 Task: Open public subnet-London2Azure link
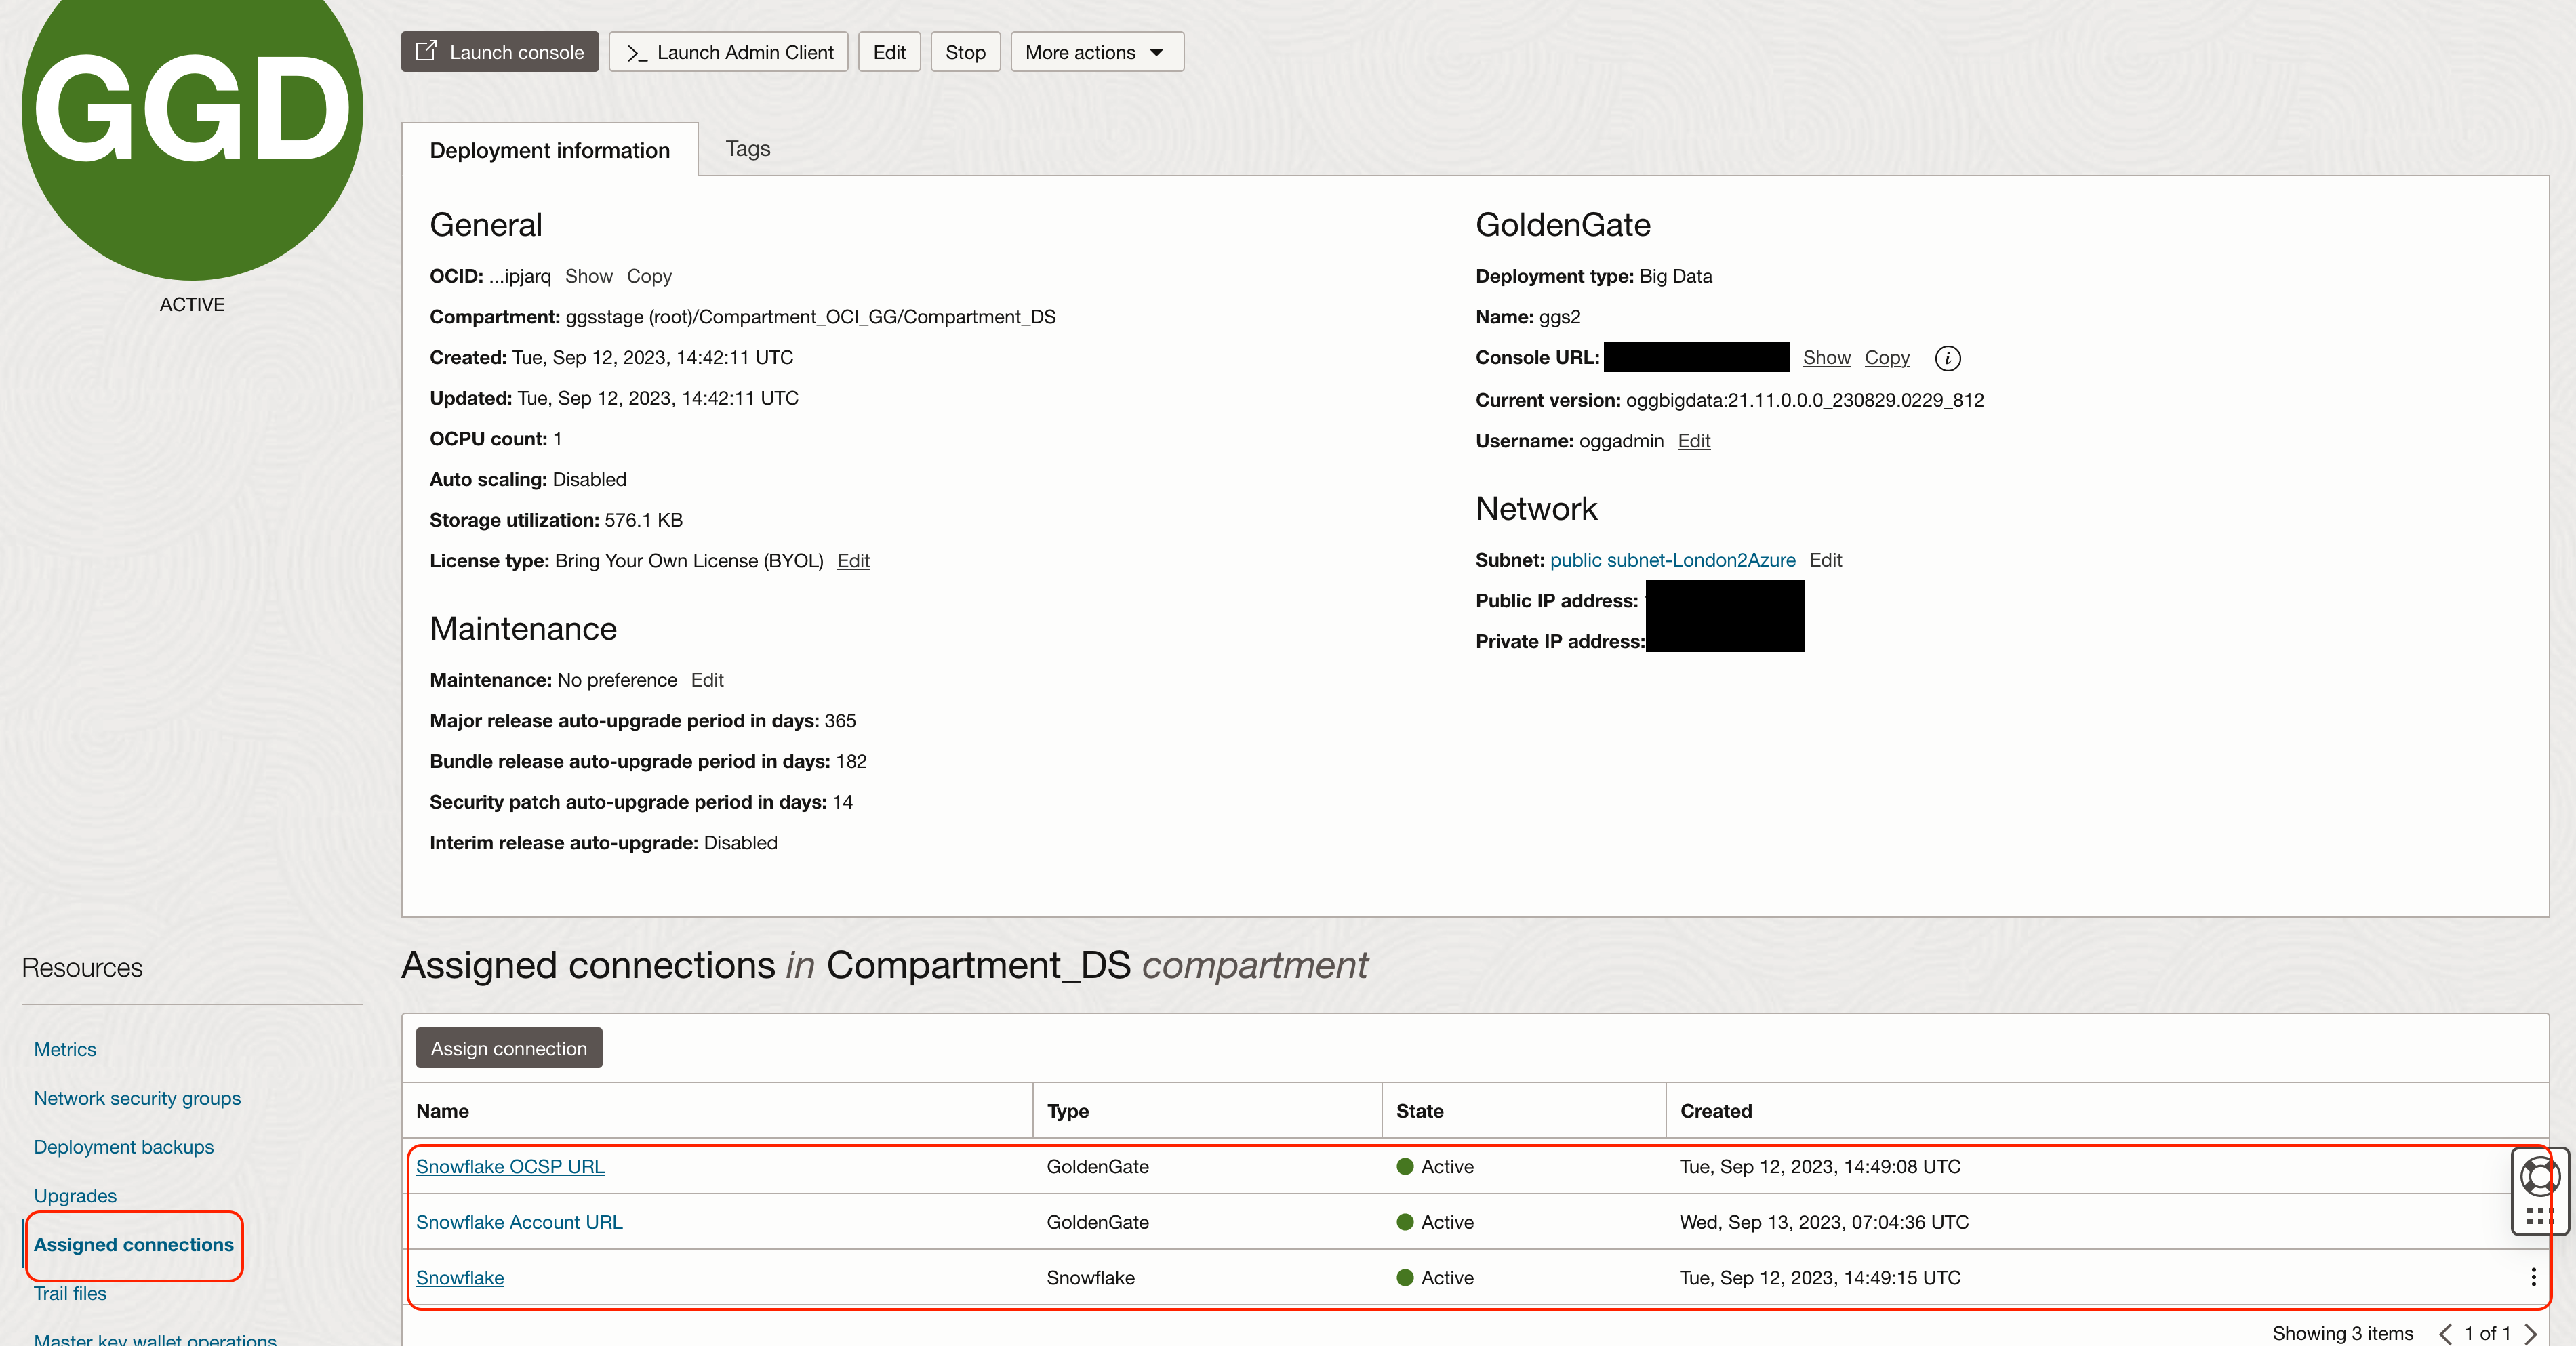click(1672, 560)
